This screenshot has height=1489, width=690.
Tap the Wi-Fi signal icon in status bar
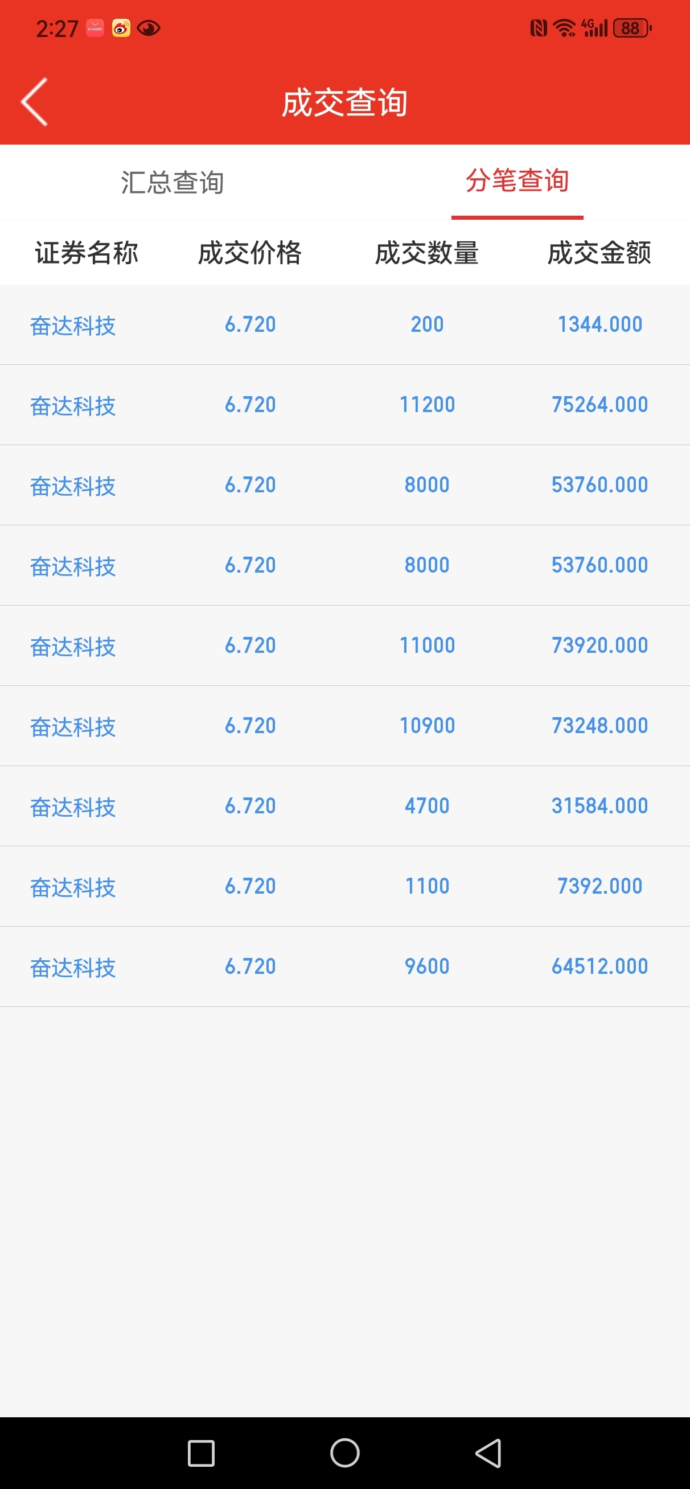564,28
